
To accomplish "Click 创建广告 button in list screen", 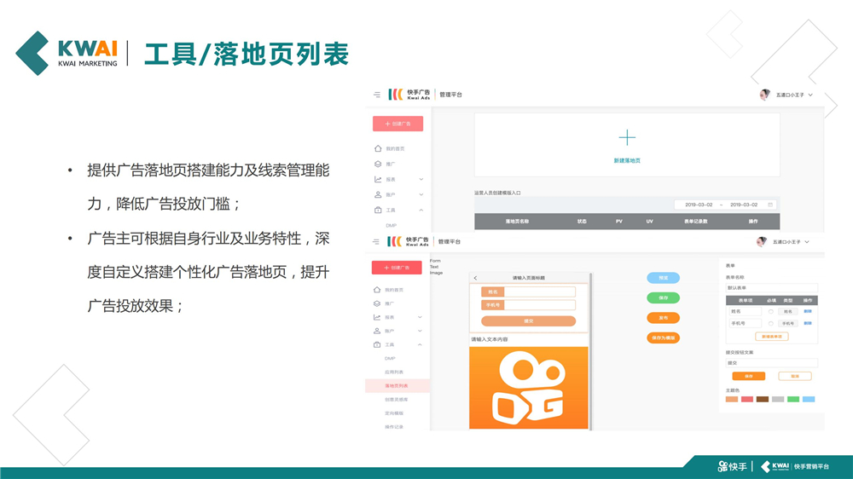I will [397, 124].
